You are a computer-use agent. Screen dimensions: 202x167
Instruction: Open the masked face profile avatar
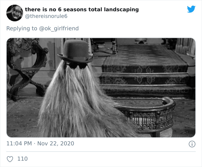click(x=15, y=13)
